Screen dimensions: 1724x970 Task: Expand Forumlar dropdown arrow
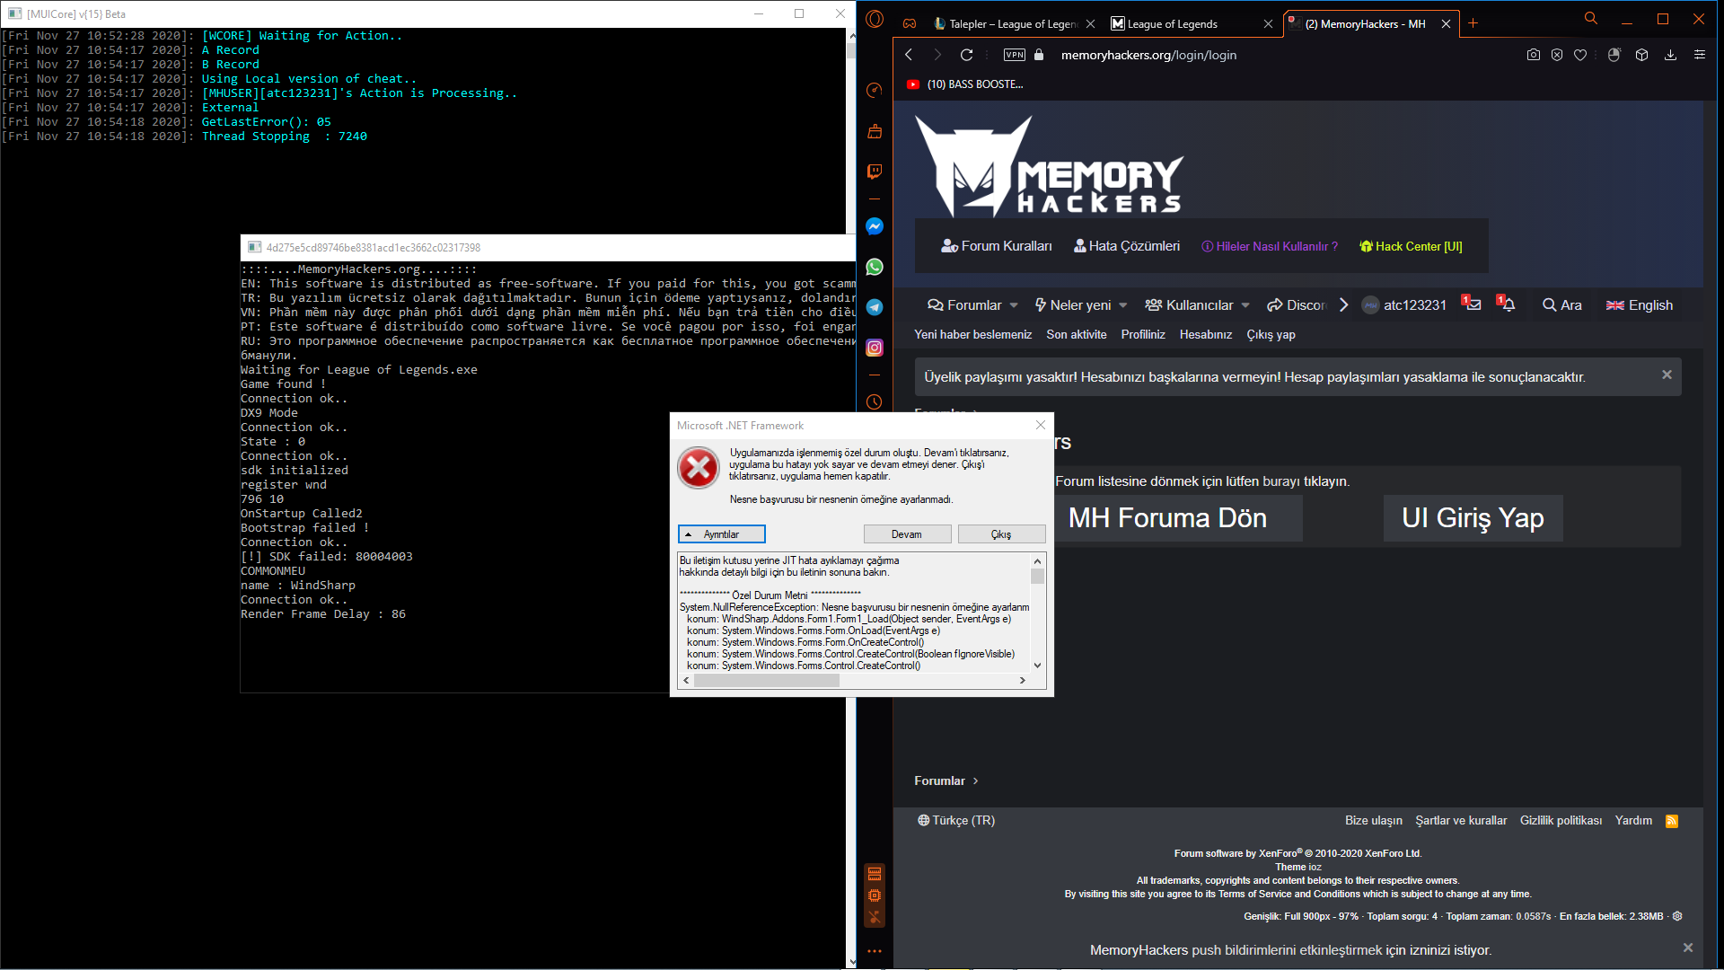point(1014,305)
